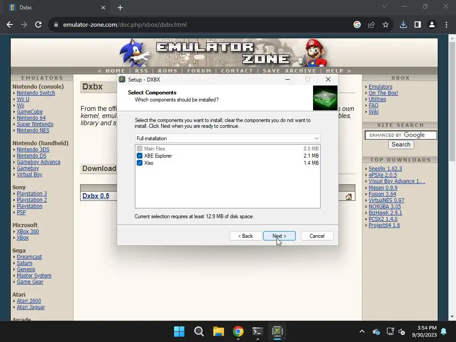Image resolution: width=456 pixels, height=342 pixels.
Task: Minimize the DXBX Setup dialog
Action: click(288, 79)
